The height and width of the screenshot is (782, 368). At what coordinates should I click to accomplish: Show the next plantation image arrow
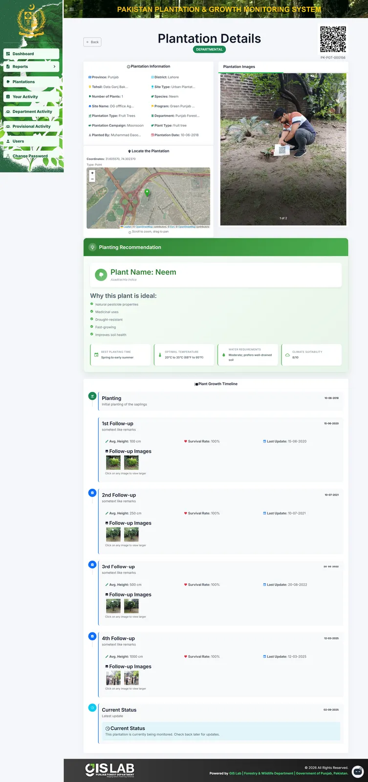(x=343, y=150)
